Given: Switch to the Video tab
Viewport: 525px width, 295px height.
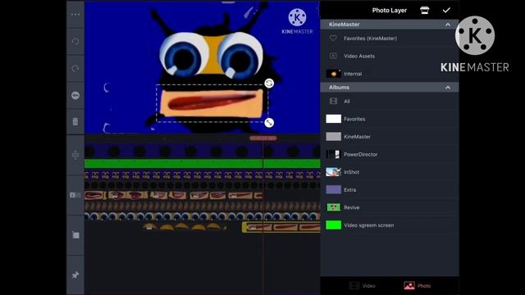Looking at the screenshot, I should 362,286.
